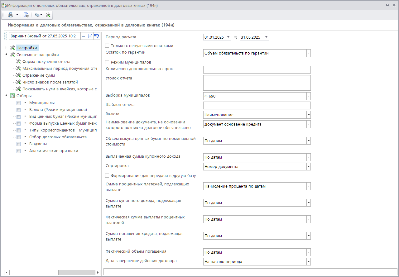
Task: Check the 'Бюджеты' filter checkbox
Action: click(x=19, y=144)
